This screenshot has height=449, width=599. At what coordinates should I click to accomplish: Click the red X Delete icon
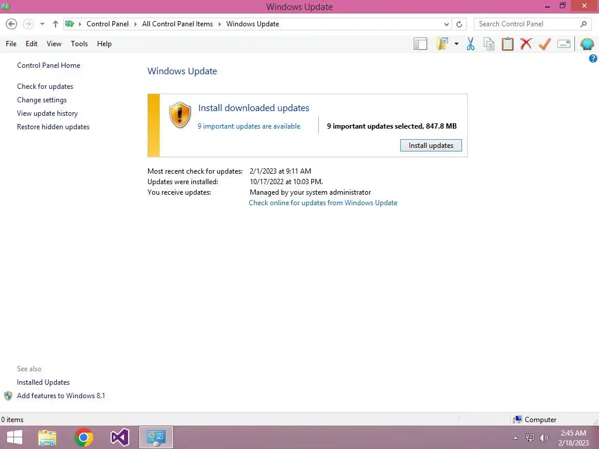click(x=526, y=44)
